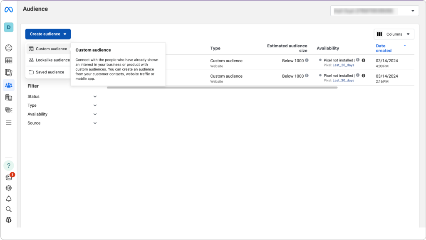
Task: Choose Lookalike audience from the menu
Action: click(x=49, y=60)
